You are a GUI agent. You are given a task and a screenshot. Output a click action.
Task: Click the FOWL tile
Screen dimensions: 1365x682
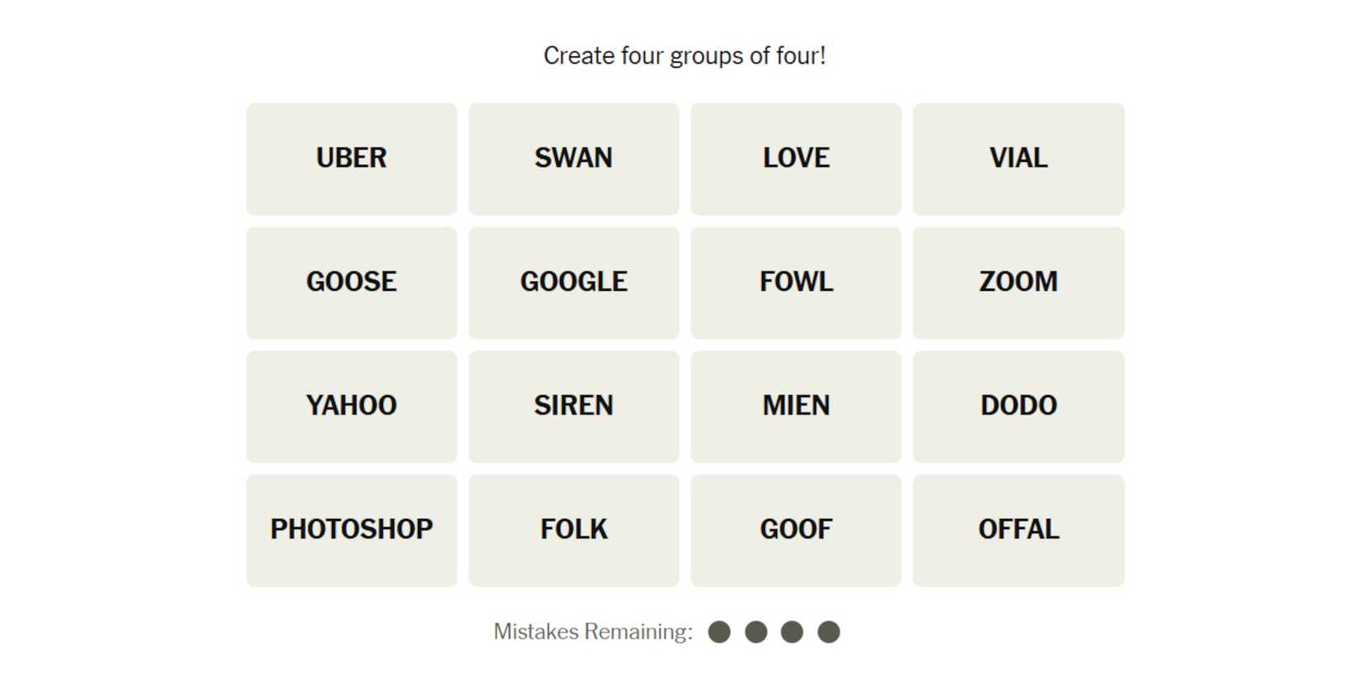796,283
